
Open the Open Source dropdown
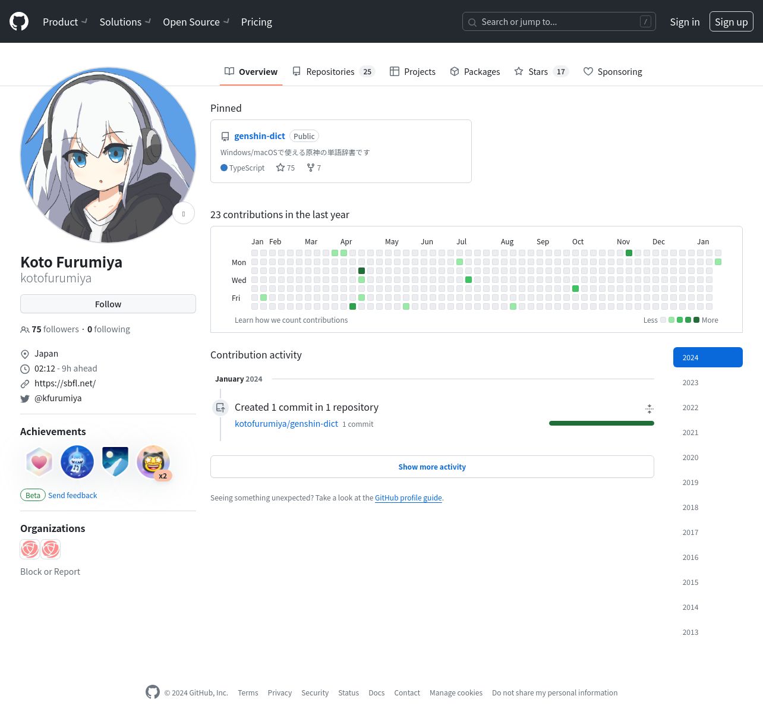(x=196, y=22)
